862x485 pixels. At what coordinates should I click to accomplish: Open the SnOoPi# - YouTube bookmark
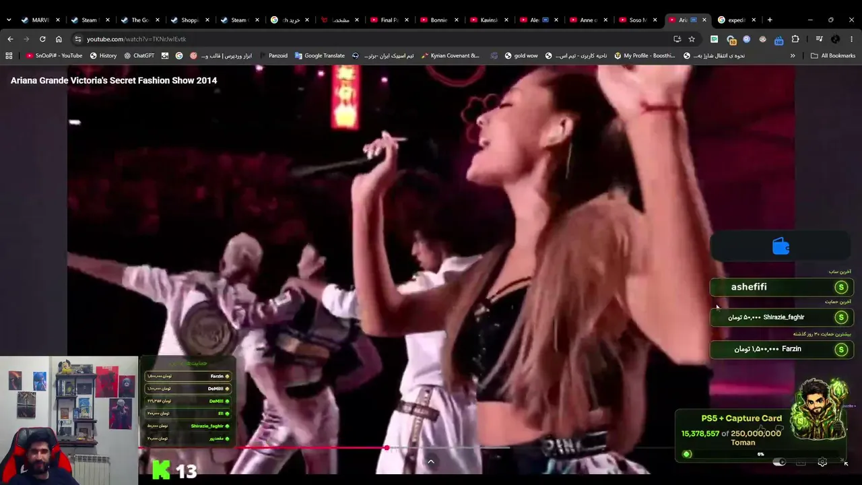(55, 56)
